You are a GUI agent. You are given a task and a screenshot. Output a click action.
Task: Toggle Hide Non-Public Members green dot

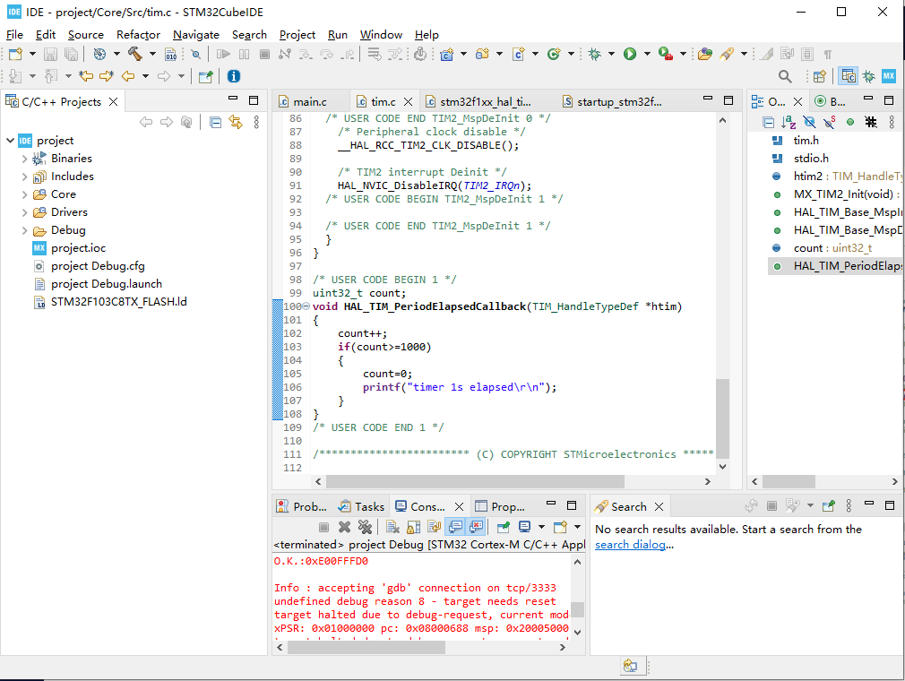(849, 122)
